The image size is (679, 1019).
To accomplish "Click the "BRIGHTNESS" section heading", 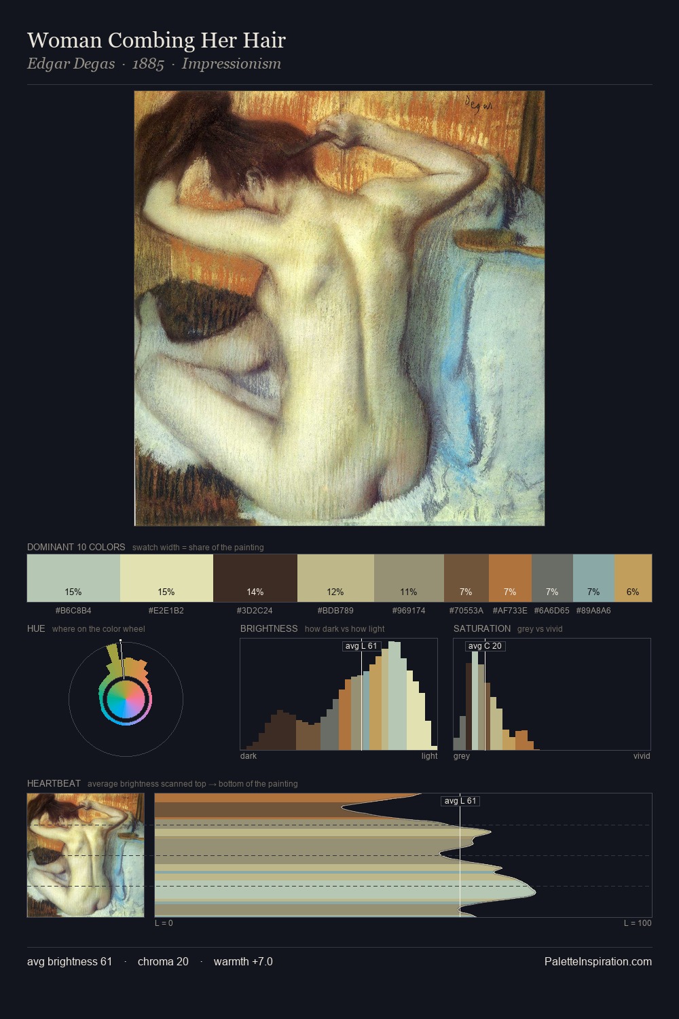I will (269, 628).
